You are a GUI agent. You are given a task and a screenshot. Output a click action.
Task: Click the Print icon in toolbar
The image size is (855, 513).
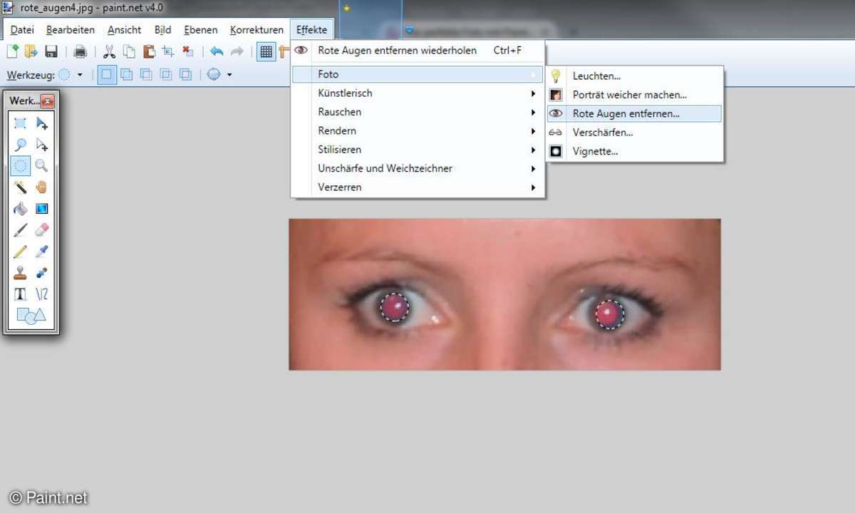point(81,51)
